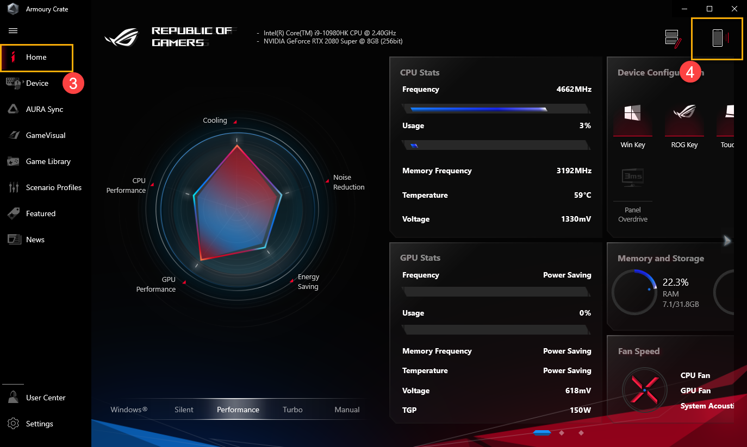Open the News icon
The image size is (747, 447).
pyautogui.click(x=13, y=240)
